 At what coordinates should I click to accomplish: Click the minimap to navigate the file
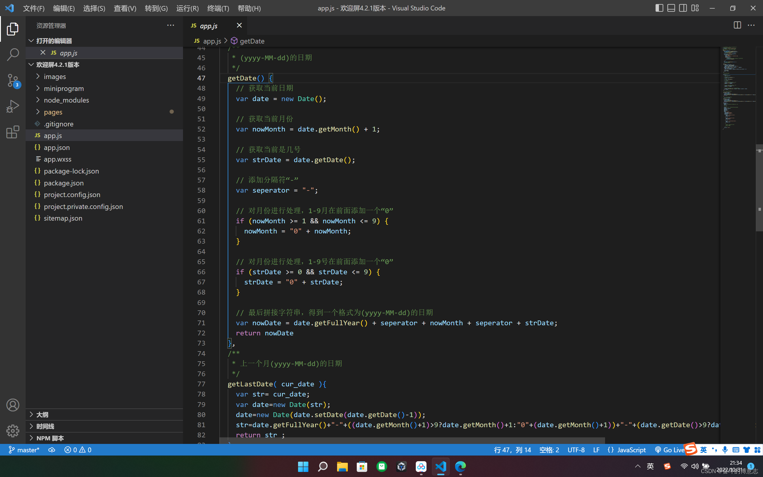[738, 88]
